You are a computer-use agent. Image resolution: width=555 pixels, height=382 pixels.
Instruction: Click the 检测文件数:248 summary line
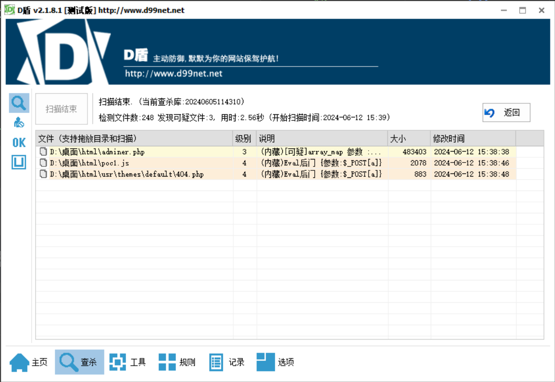[245, 117]
